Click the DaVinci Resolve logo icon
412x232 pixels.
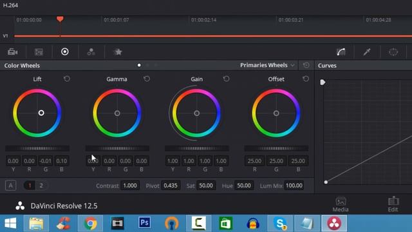(20, 206)
